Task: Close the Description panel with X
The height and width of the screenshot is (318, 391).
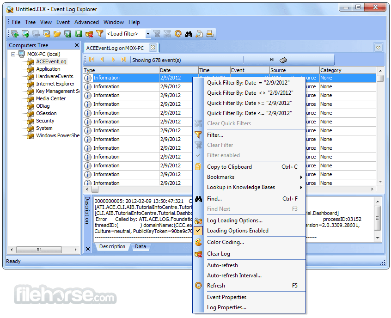Action: click(x=88, y=249)
